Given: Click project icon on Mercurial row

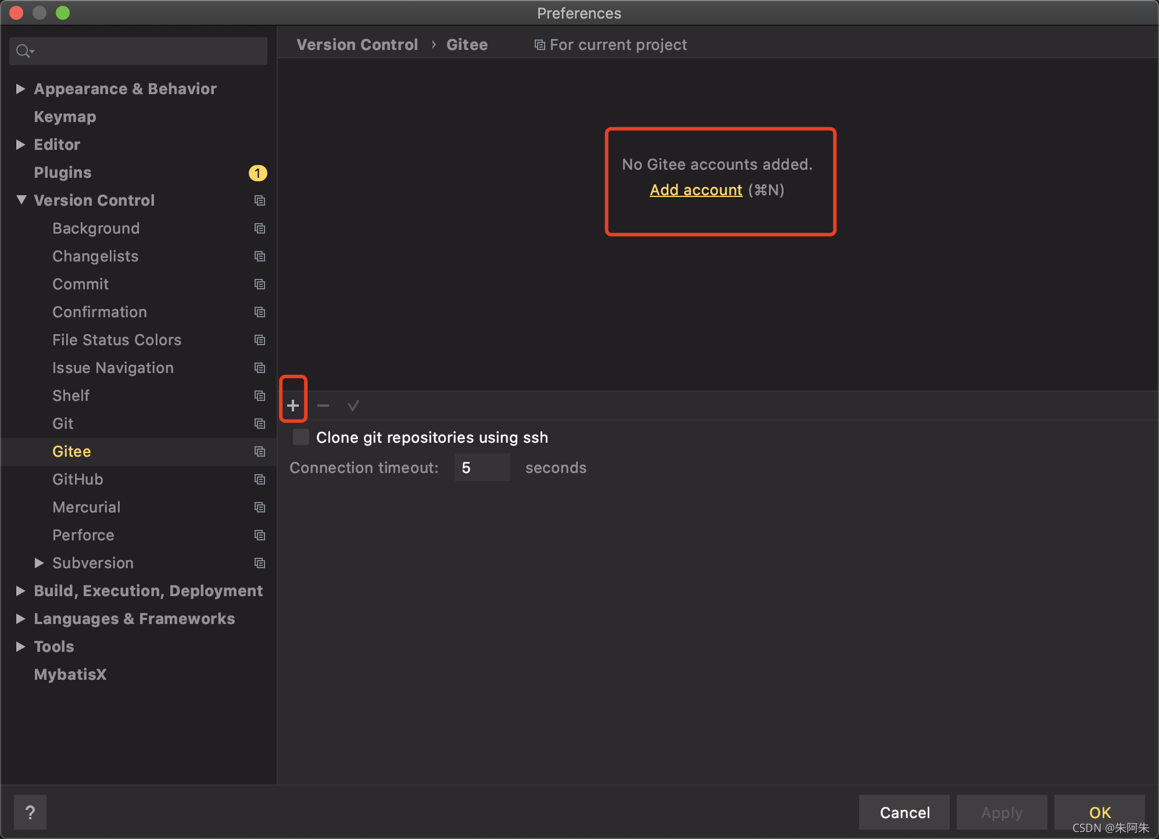Looking at the screenshot, I should tap(260, 507).
